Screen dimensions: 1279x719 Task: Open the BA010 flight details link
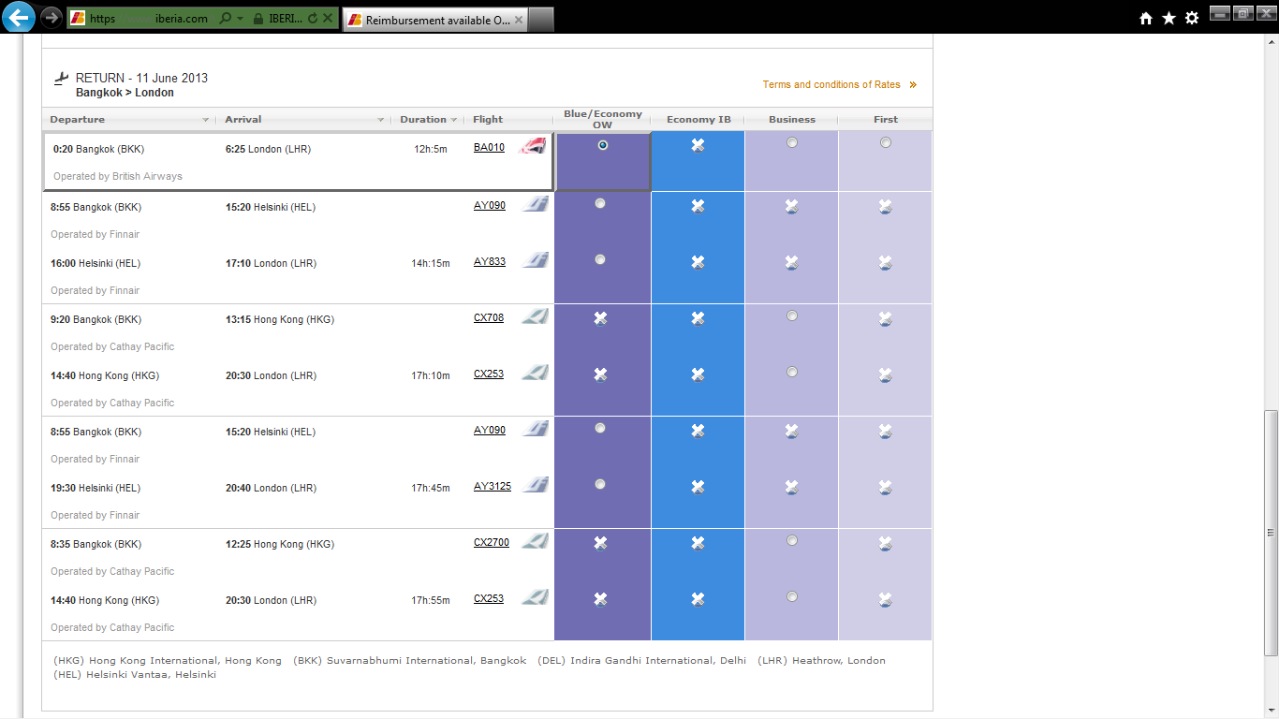pos(489,148)
